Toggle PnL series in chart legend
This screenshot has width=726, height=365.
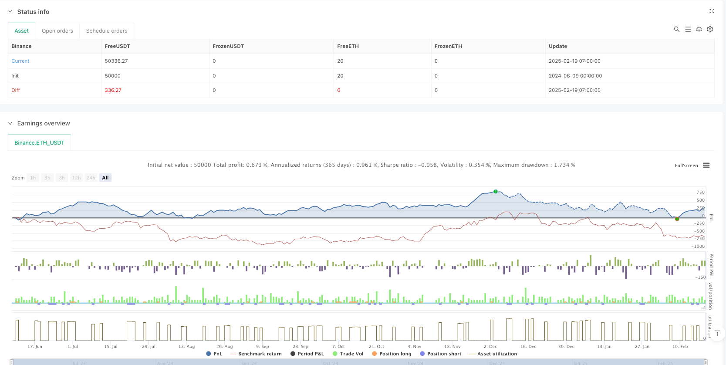coord(214,354)
